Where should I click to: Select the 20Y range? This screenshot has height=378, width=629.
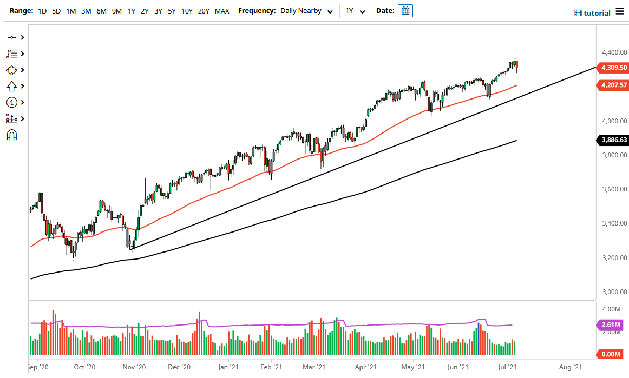pos(204,10)
